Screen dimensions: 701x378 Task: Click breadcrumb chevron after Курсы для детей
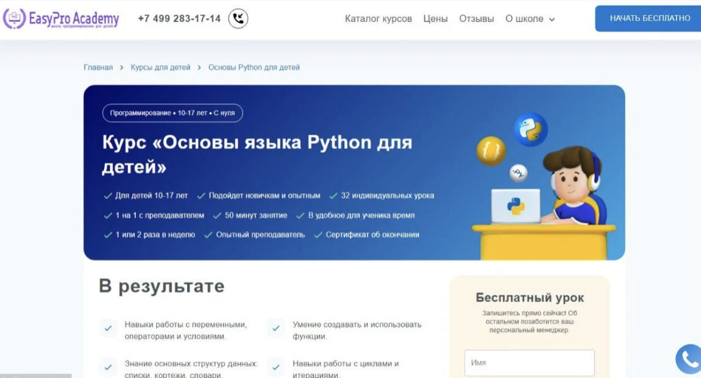point(199,68)
